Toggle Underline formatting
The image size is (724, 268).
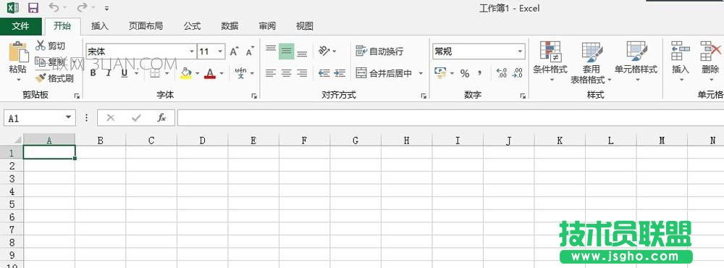click(124, 73)
